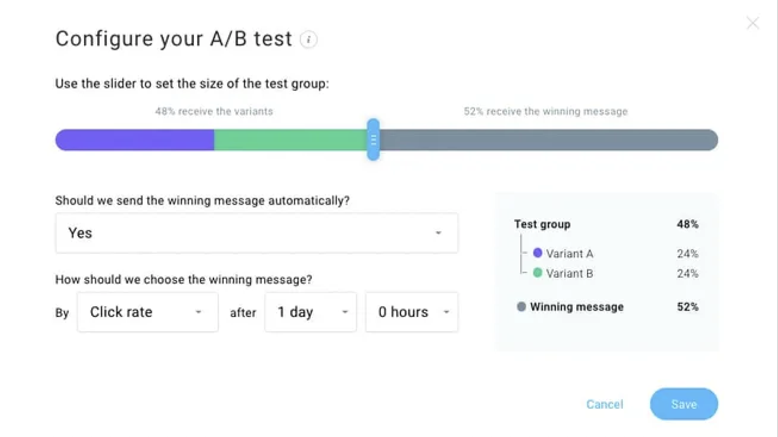778x437 pixels.
Task: Click the green Variant B legend dot
Action: pos(538,273)
